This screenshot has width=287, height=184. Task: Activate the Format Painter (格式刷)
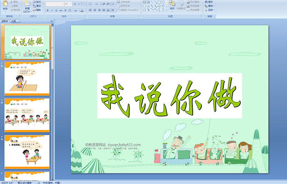tap(15, 10)
